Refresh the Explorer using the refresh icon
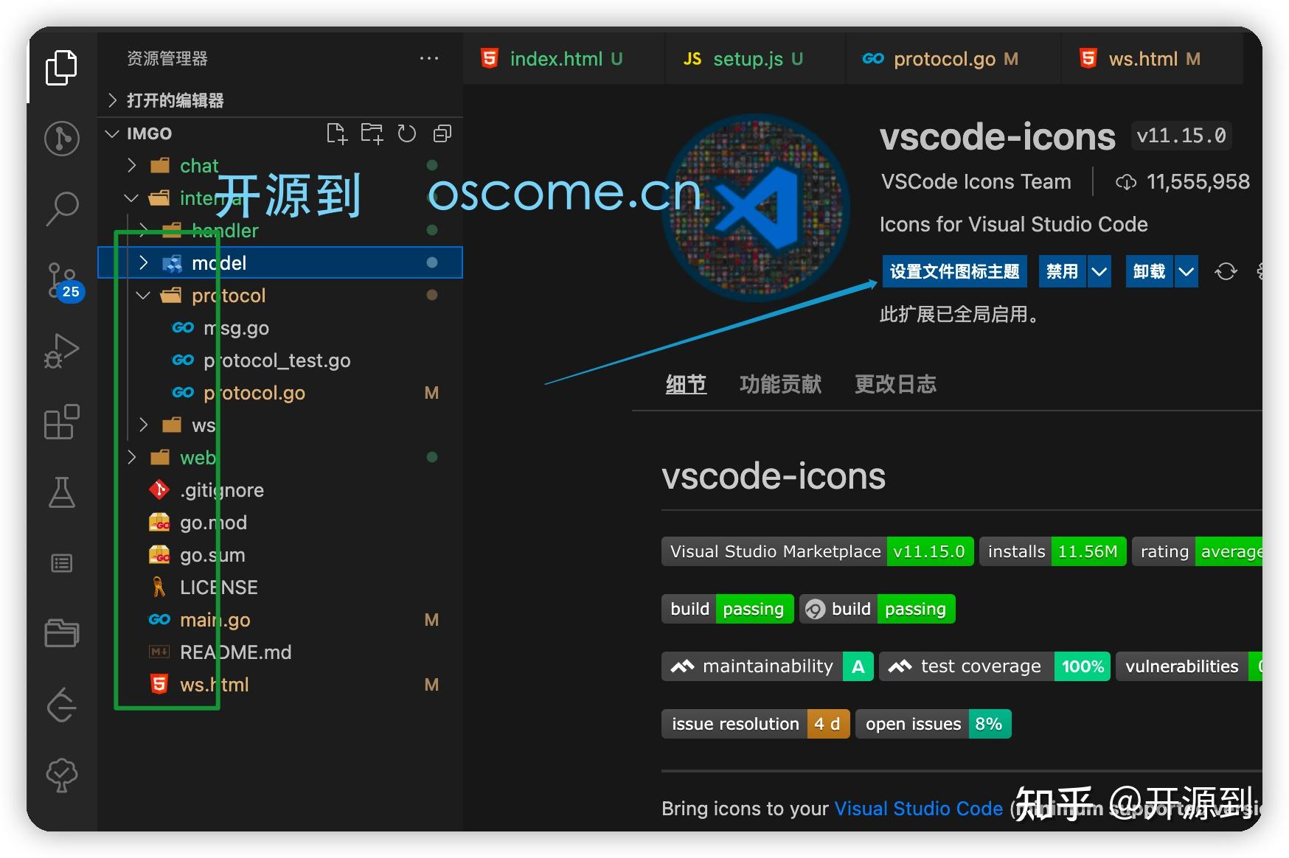The image size is (1289, 858). [407, 133]
